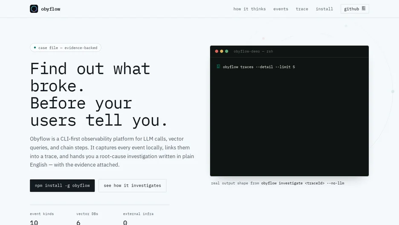
Task: Click the 'event kinds' stat label
Action: 42,214
